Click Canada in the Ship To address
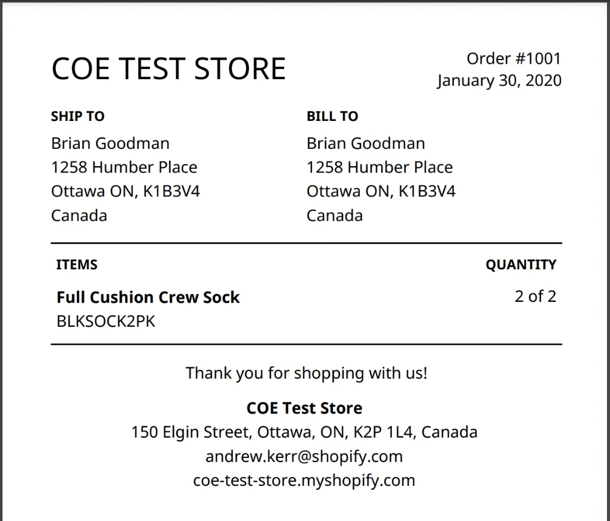This screenshot has height=521, width=610. pos(79,216)
